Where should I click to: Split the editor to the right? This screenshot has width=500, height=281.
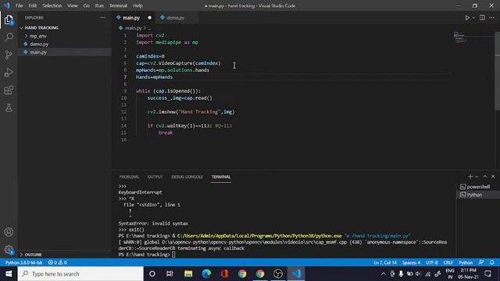482,17
